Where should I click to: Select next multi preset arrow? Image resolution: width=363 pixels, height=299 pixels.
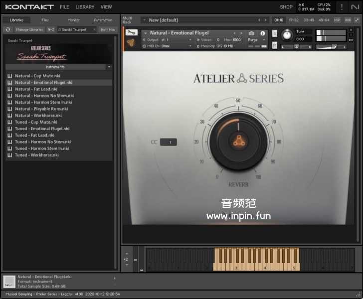266,20
